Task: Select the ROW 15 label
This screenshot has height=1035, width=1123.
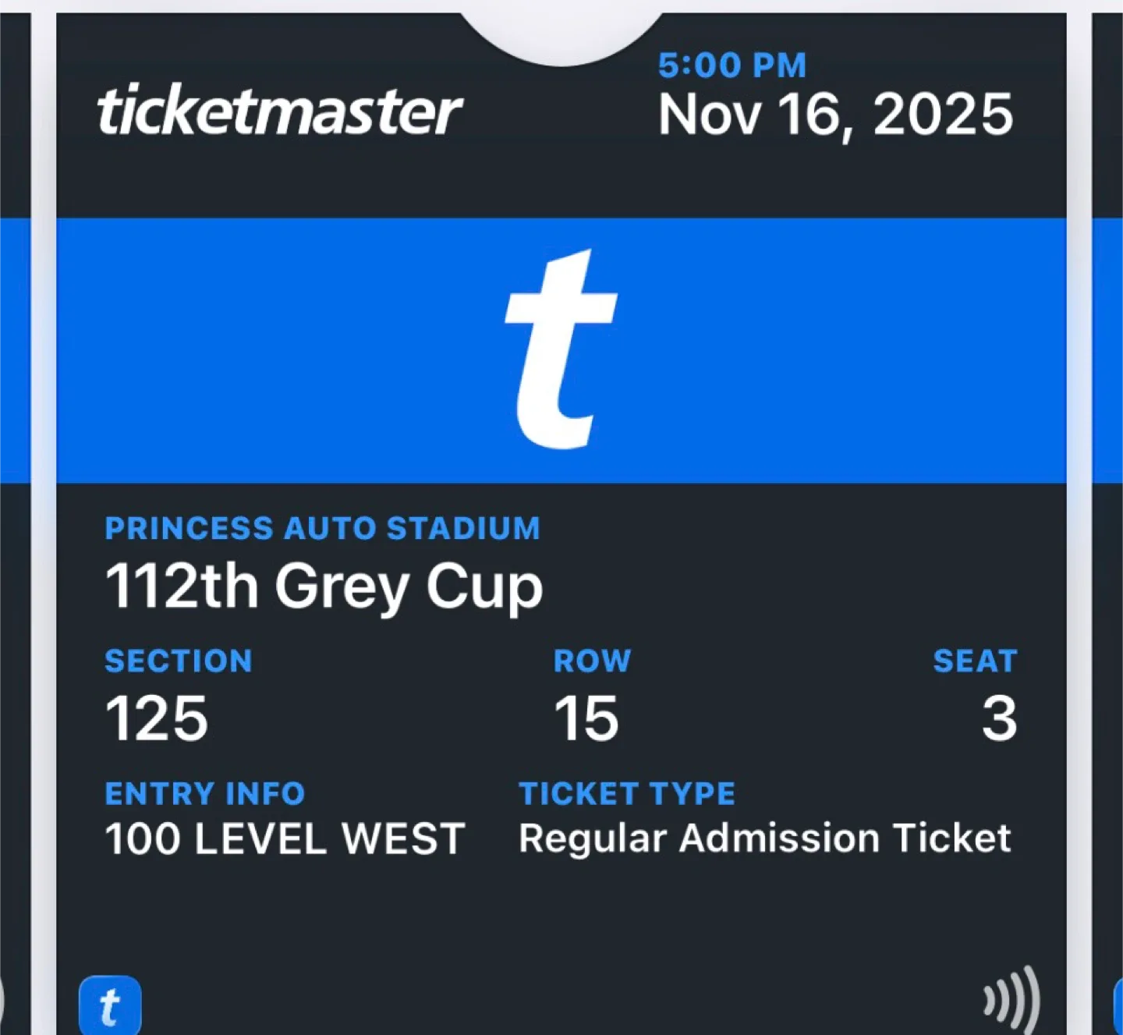Action: tap(591, 661)
